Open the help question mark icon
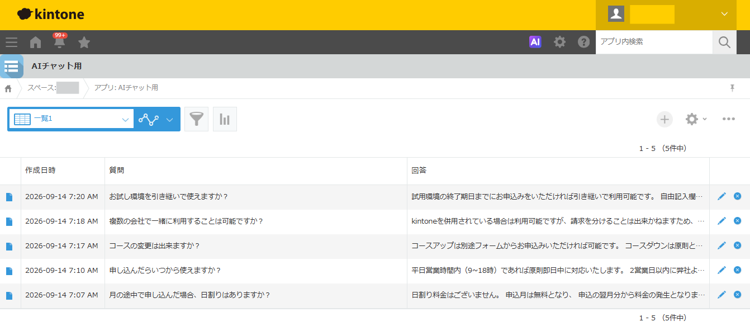Screen dimensions: 750x326 pos(583,42)
